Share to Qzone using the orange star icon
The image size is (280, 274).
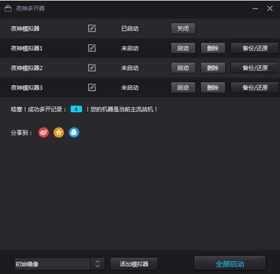point(59,133)
